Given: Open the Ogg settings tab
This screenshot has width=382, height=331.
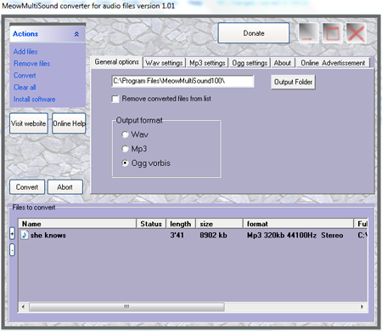Looking at the screenshot, I should click(x=250, y=63).
